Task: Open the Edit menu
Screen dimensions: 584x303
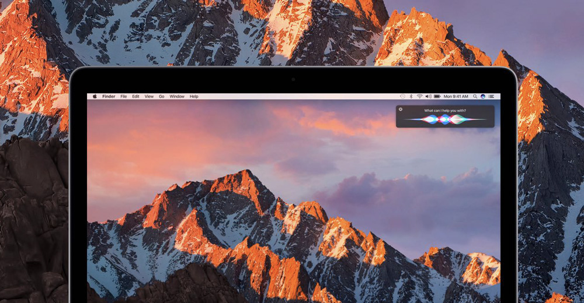Action: pyautogui.click(x=135, y=96)
